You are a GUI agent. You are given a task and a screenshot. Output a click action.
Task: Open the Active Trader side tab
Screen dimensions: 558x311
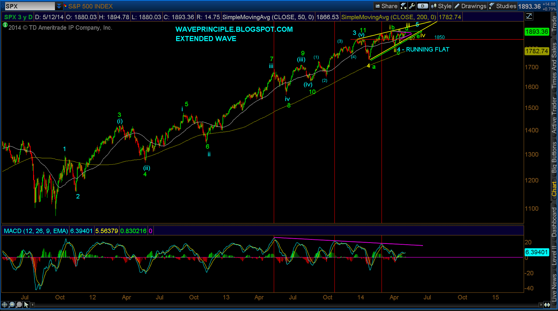554,115
